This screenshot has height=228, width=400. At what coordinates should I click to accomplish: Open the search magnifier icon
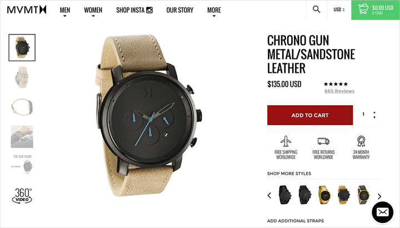click(x=316, y=9)
